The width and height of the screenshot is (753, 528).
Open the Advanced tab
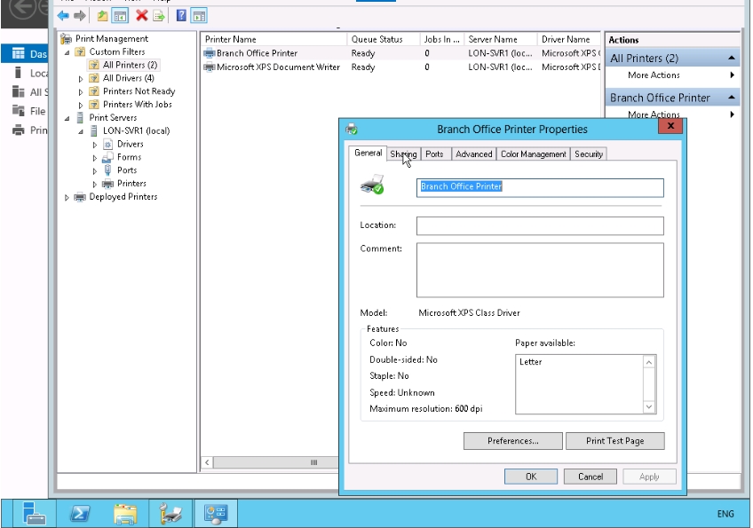[x=473, y=154]
